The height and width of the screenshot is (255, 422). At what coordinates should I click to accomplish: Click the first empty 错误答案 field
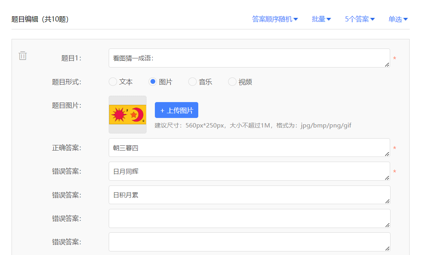239,218
